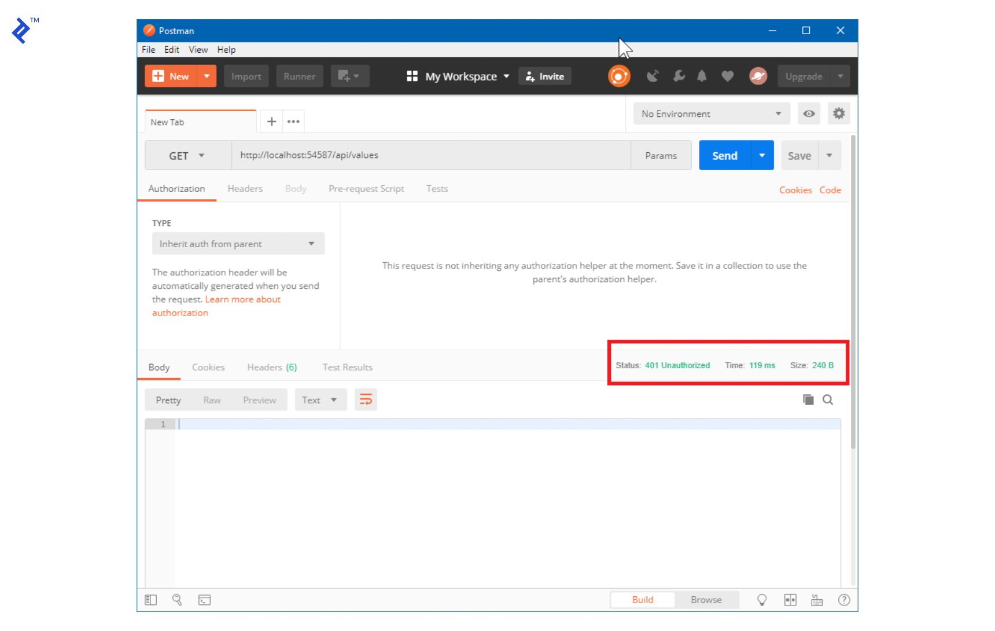The height and width of the screenshot is (631, 995).
Task: Open the Postman Console icon at bottom left
Action: 204,600
